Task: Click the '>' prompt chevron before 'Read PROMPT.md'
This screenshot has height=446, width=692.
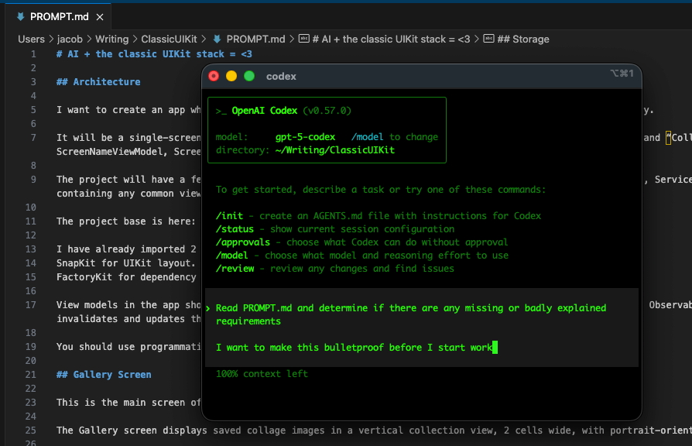Action: point(208,308)
